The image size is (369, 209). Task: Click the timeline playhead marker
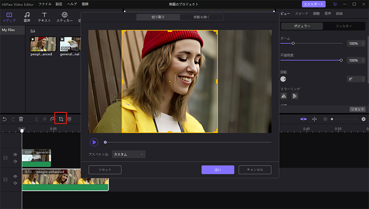pyautogui.click(x=22, y=130)
